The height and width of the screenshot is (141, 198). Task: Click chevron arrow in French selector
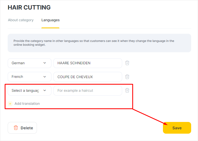(45, 77)
